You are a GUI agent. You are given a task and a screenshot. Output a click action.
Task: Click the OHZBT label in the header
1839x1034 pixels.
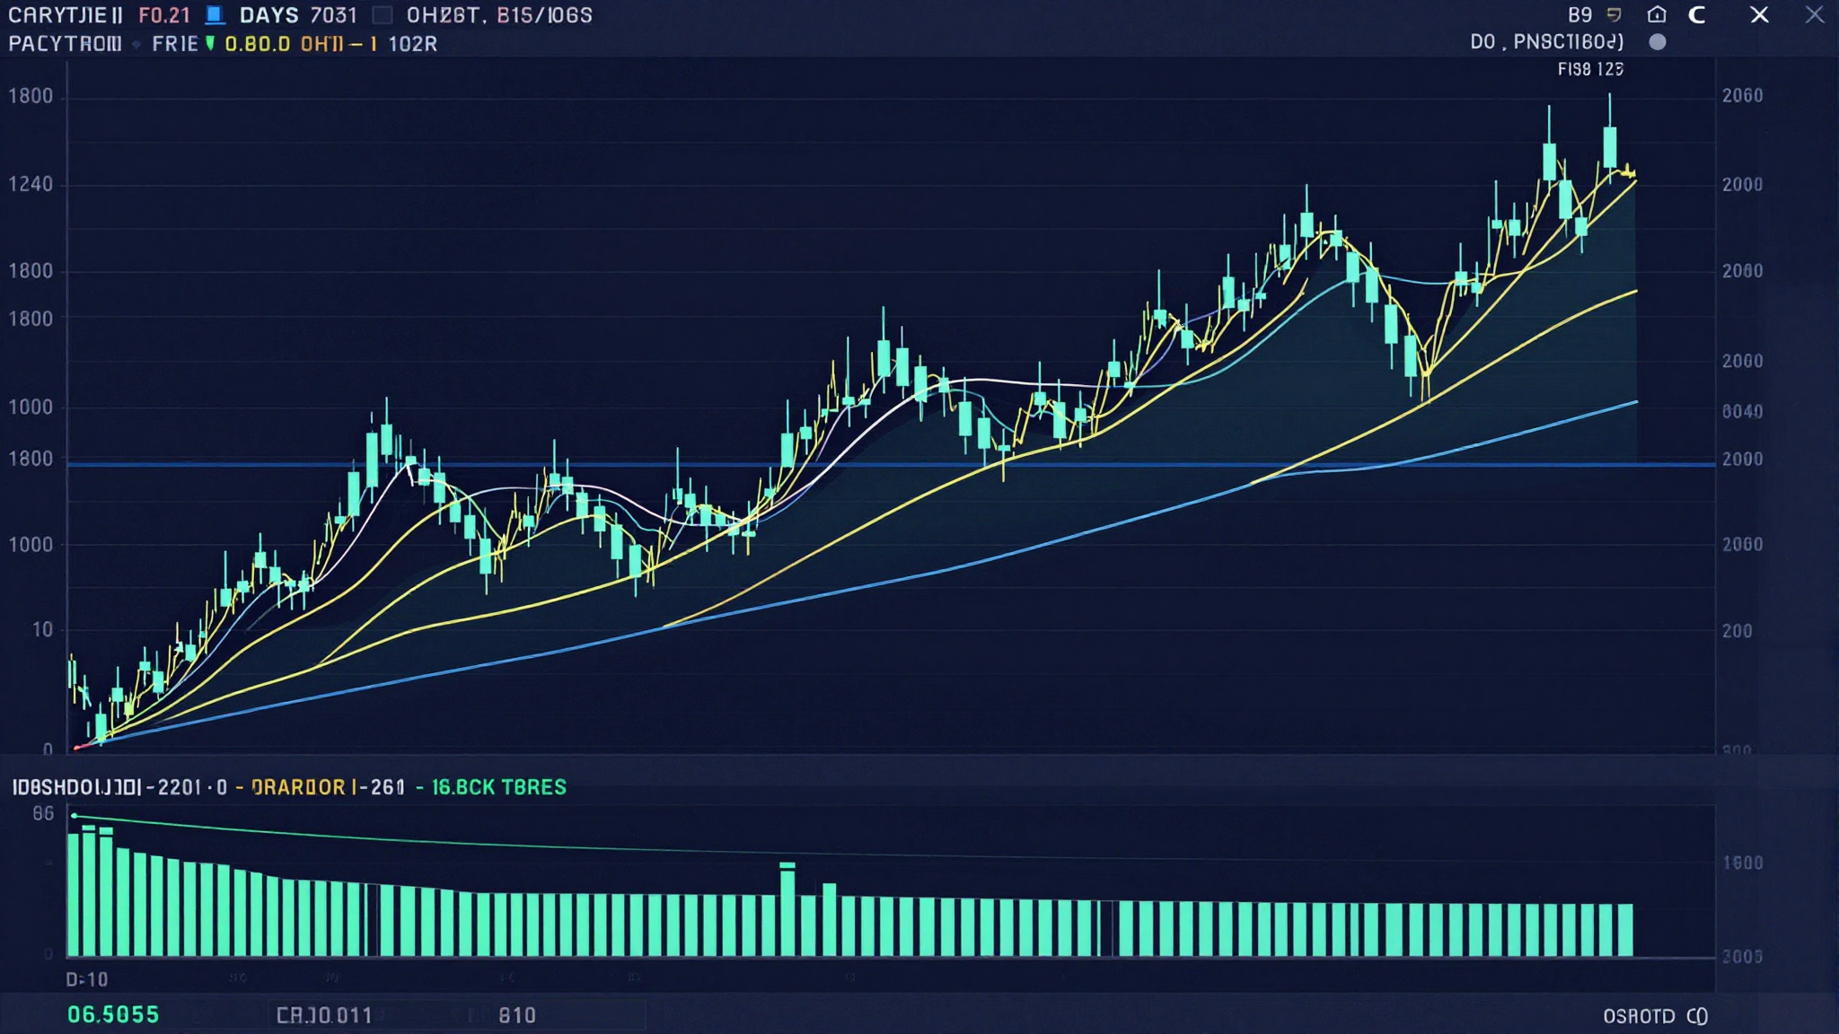click(x=446, y=15)
